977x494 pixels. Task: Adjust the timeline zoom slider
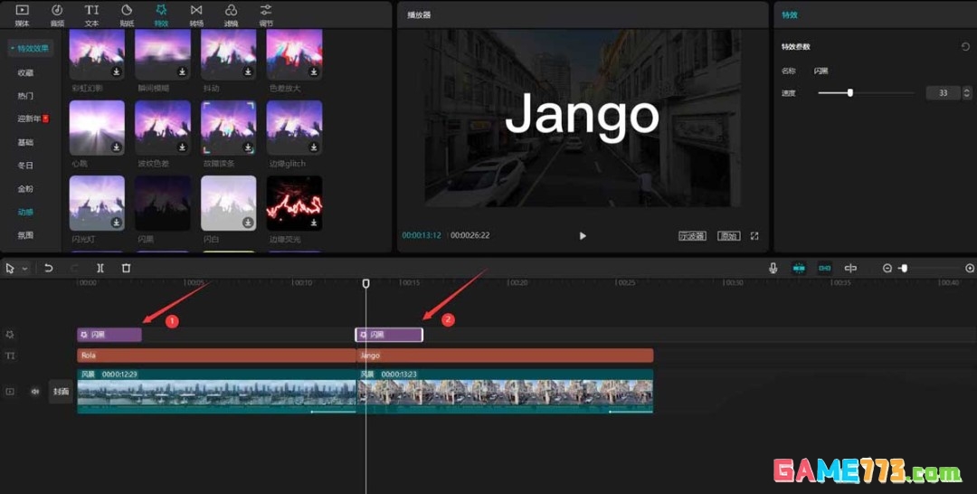(904, 268)
